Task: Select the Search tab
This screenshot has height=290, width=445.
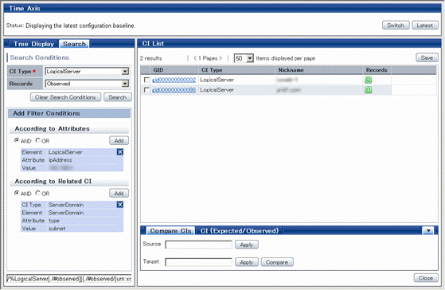Action: coord(74,44)
